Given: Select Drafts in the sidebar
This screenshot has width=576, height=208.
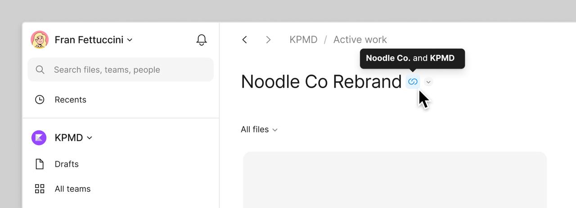Looking at the screenshot, I should point(67,164).
